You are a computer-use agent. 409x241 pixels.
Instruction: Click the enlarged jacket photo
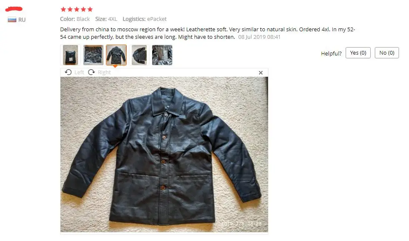click(164, 154)
